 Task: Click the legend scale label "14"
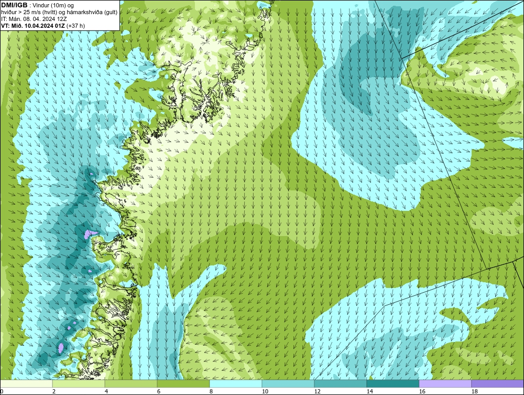369,391
